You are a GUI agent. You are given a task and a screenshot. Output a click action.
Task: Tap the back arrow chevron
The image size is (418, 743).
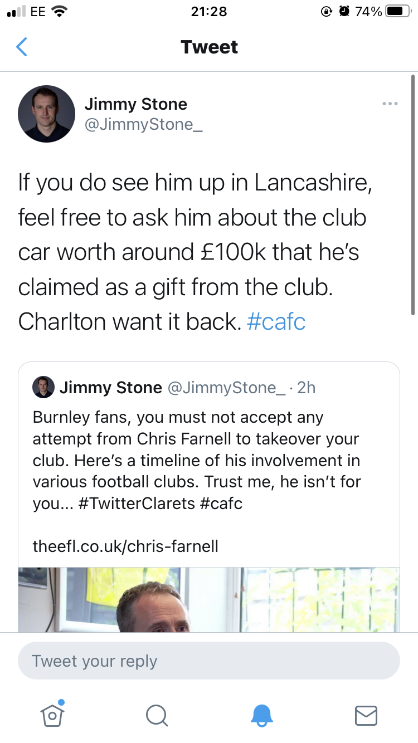coord(21,47)
